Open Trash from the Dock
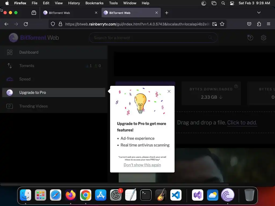Screen dimensions: 275x206 click(x=249, y=195)
